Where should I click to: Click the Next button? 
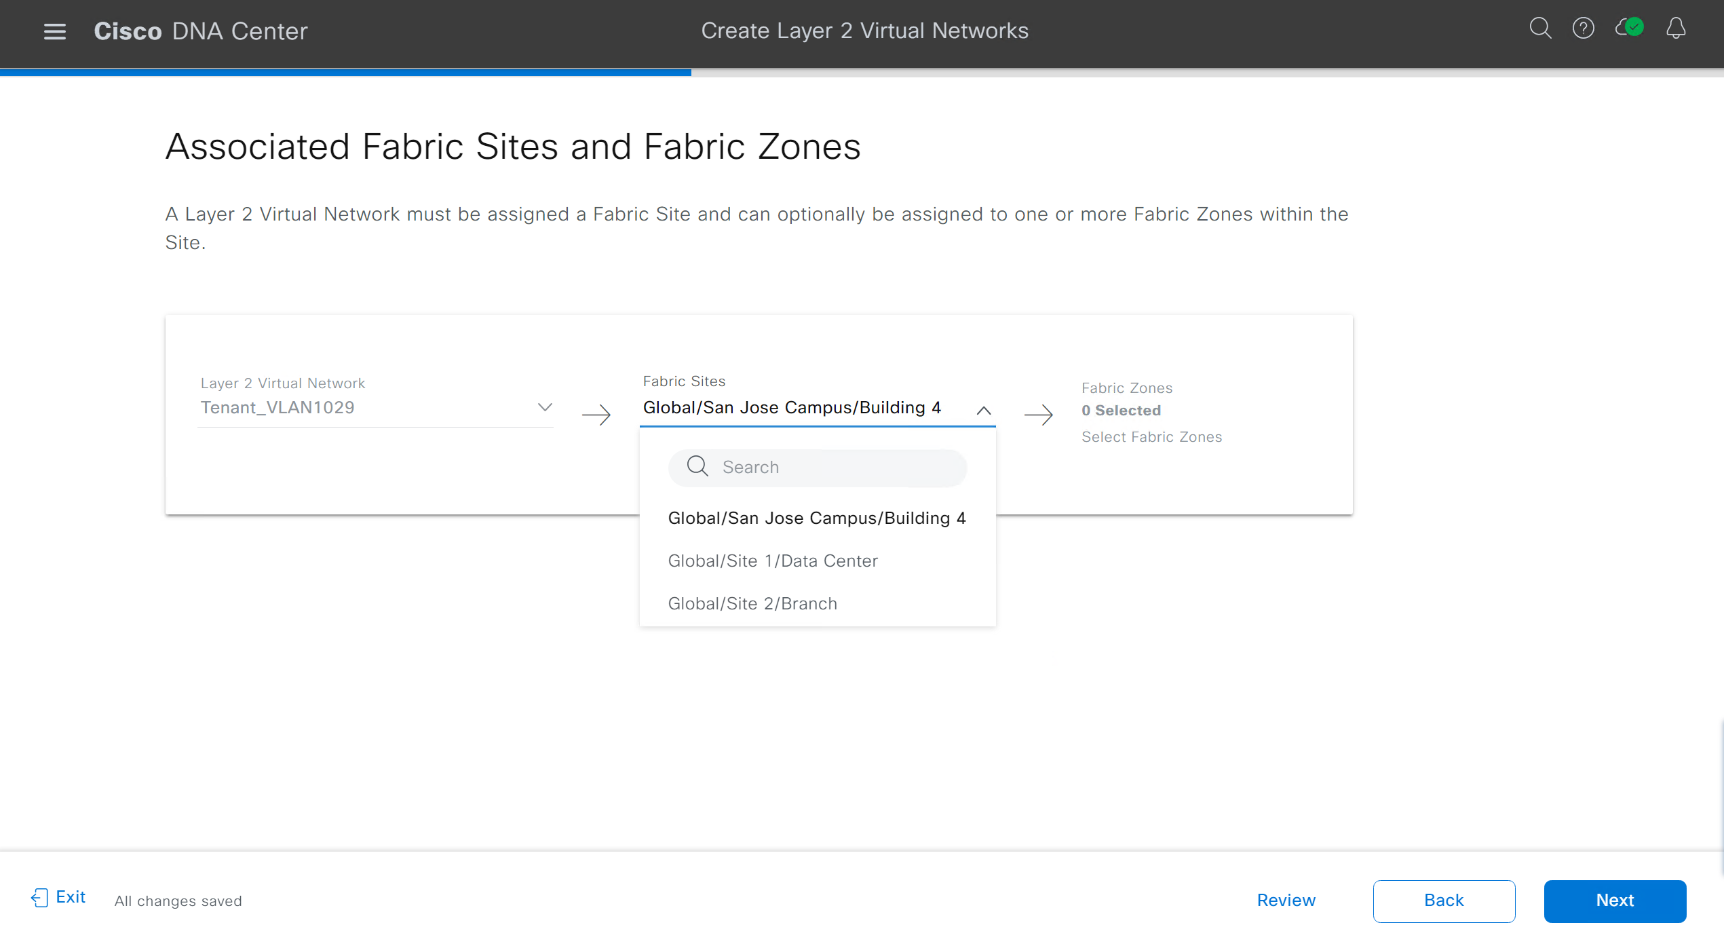(1615, 901)
